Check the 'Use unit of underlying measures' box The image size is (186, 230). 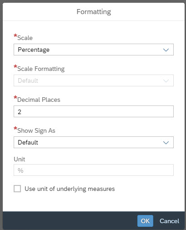pos(17,189)
